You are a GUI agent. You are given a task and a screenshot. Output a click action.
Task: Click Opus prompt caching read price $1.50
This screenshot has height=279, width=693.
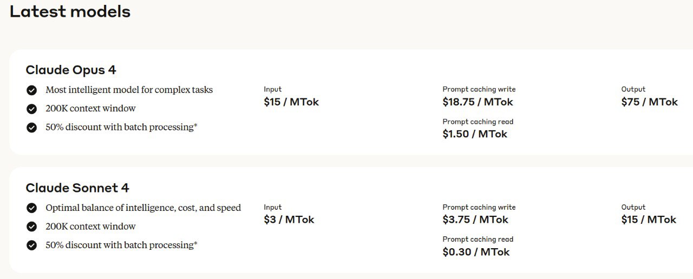click(475, 134)
